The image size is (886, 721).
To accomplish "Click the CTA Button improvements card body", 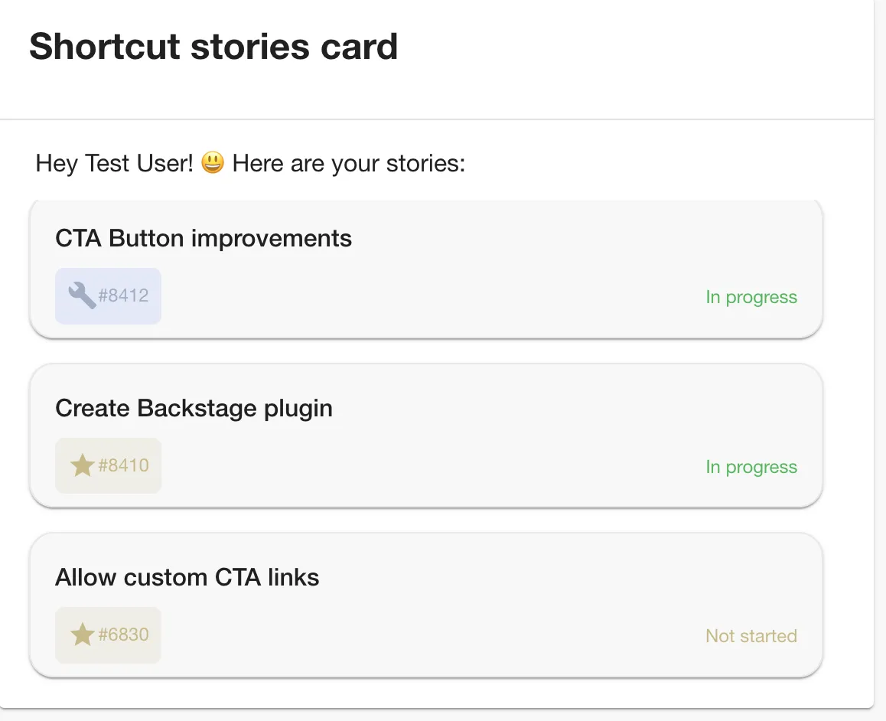I will tap(425, 268).
